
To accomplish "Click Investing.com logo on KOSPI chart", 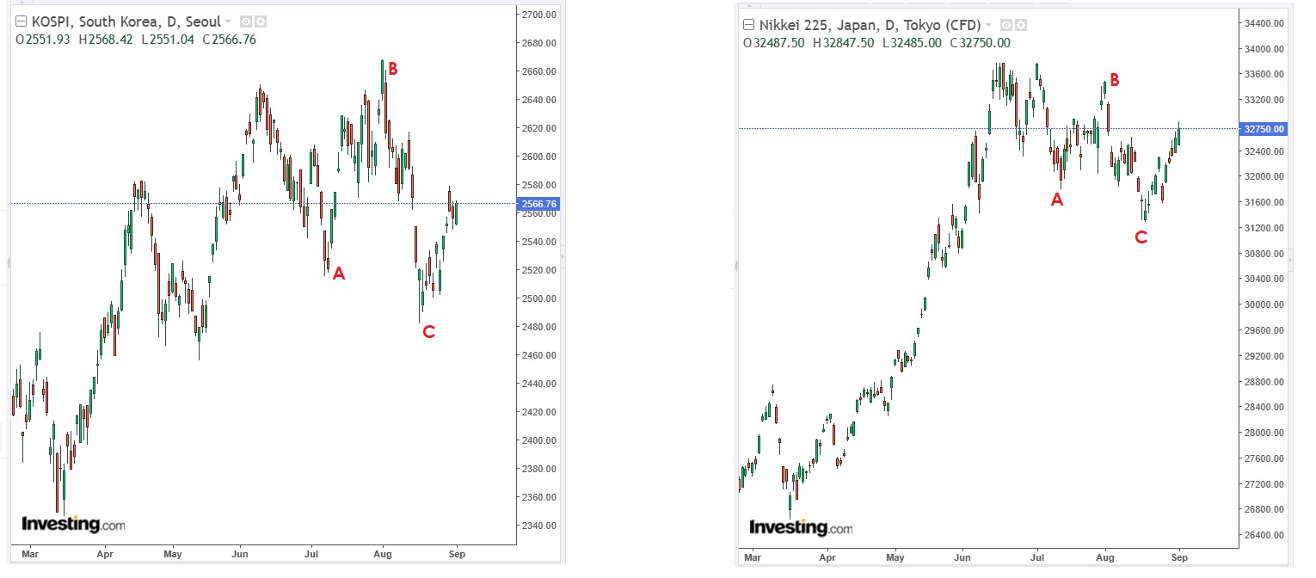I will click(73, 524).
